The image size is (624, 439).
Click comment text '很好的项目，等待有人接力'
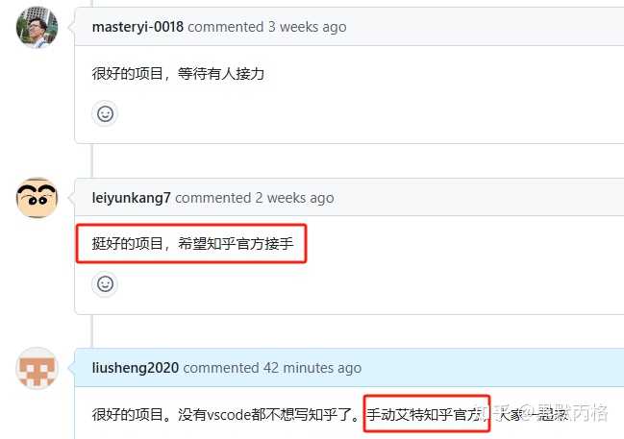178,74
